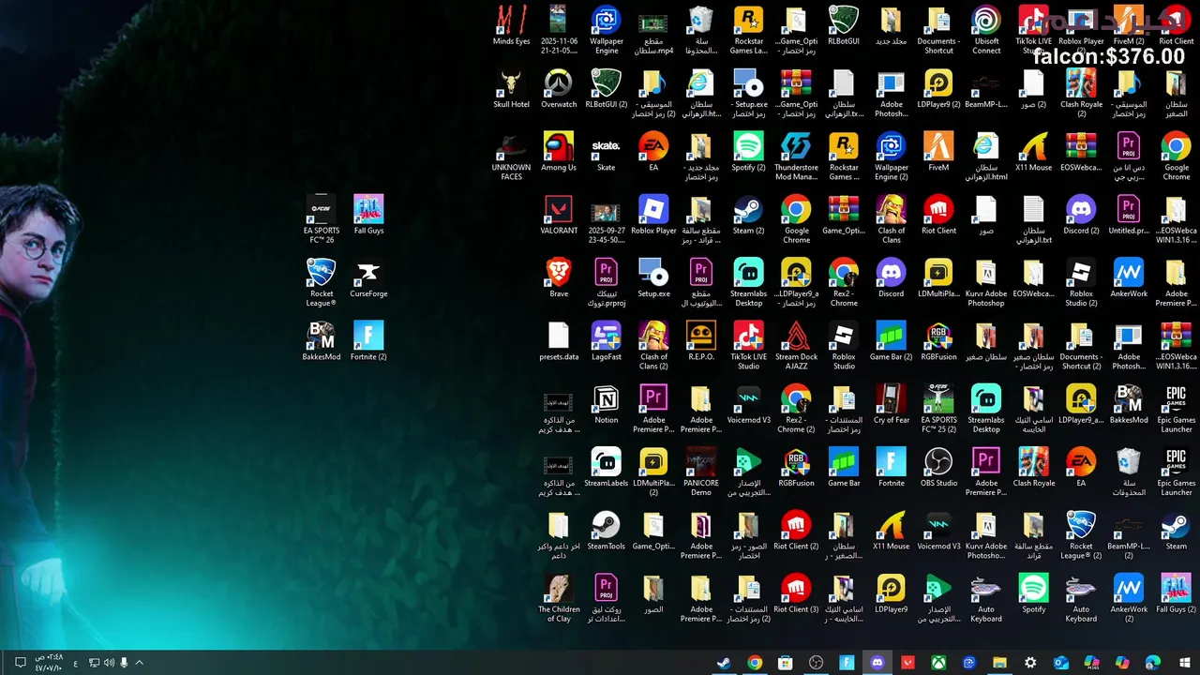Screen dimensions: 1200x675
Task: Select the UNKNOWN FACES game icon
Action: click(x=511, y=157)
